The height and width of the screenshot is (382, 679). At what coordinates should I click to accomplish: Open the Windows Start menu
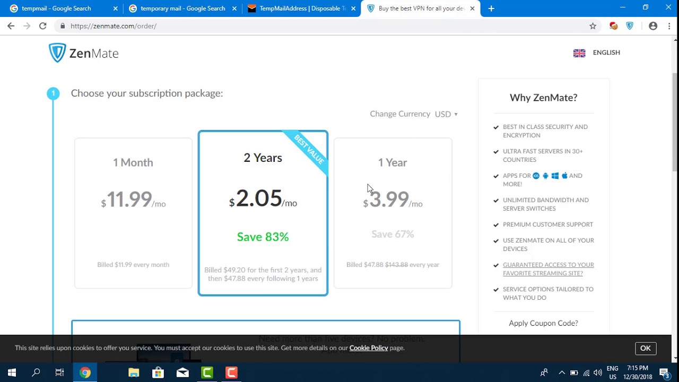click(12, 372)
